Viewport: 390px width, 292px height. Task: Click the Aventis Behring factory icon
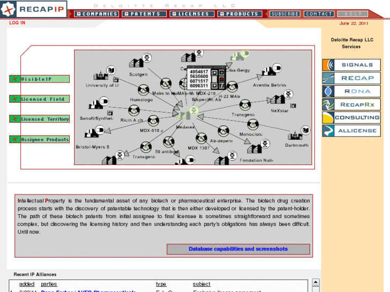pos(269,71)
